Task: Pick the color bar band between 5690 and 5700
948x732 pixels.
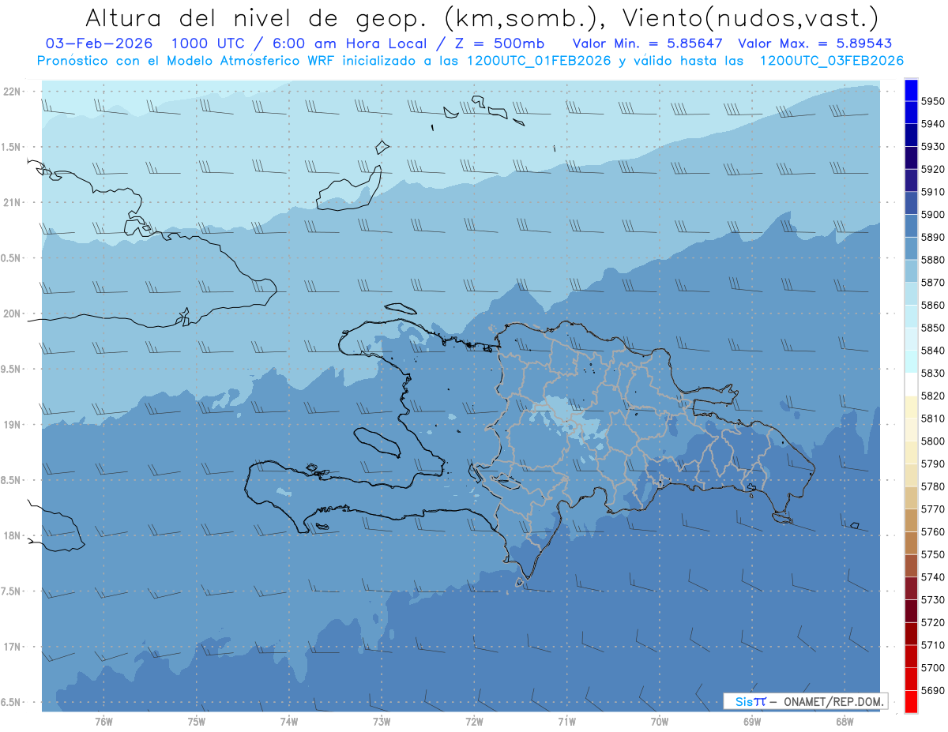Action: (x=910, y=679)
